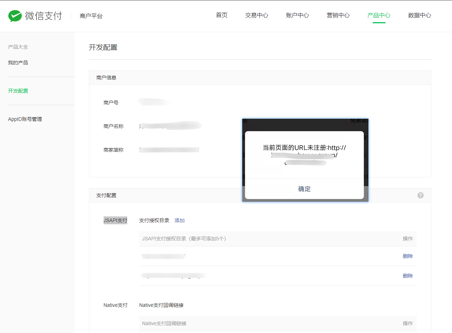Click 操作 header in JSAPI table
The image size is (452, 333).
pyautogui.click(x=408, y=239)
